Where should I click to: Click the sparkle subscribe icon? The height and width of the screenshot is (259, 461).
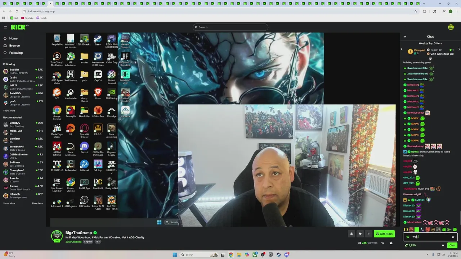click(368, 234)
